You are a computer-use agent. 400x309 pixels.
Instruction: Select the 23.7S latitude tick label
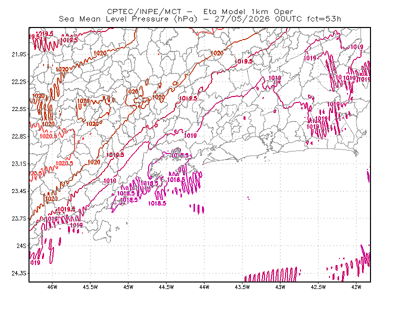coord(19,218)
